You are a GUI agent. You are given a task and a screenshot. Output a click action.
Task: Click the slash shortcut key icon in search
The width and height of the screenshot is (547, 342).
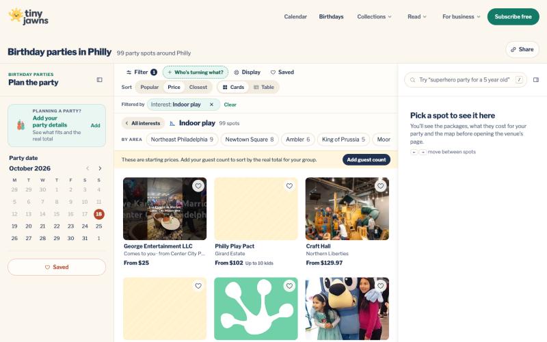(519, 80)
